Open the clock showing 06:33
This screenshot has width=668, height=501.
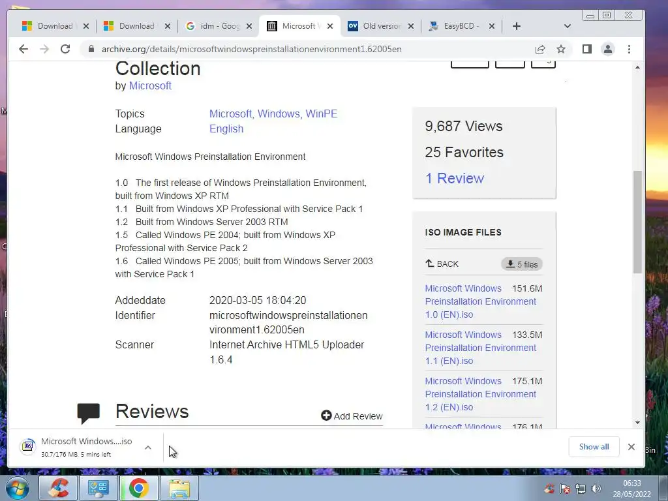point(631,489)
